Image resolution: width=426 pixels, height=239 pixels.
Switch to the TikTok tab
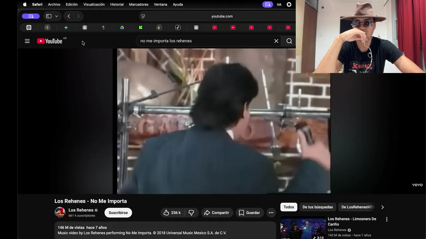[178, 28]
